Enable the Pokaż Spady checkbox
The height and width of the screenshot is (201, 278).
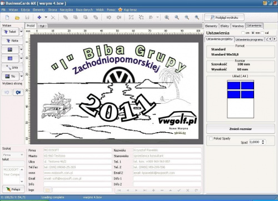point(211,138)
